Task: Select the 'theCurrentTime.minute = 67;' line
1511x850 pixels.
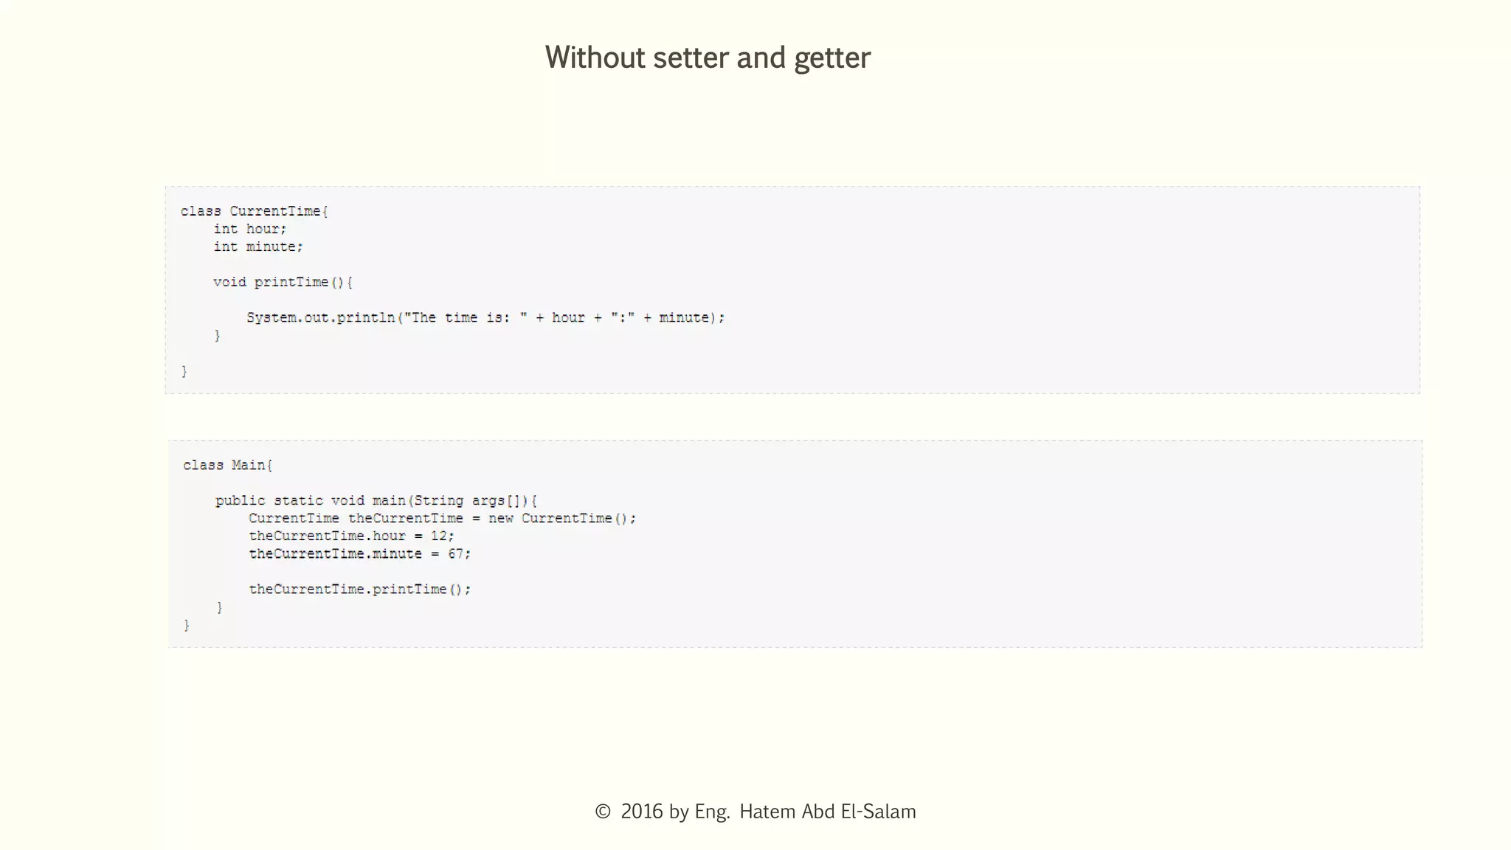Action: coord(359,553)
